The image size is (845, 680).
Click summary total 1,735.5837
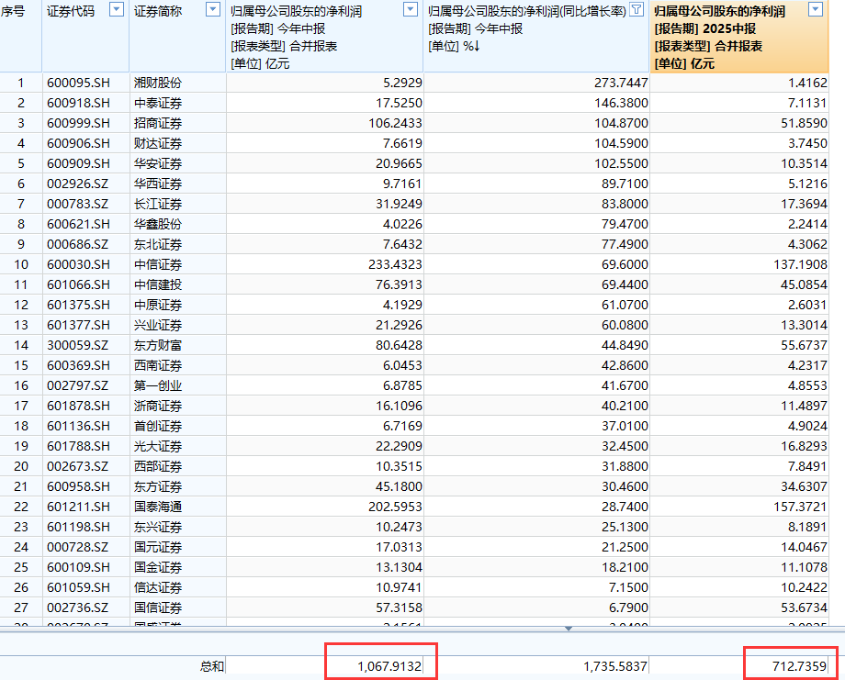click(615, 666)
